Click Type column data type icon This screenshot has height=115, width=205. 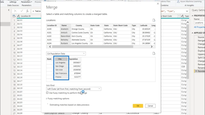click(182, 16)
